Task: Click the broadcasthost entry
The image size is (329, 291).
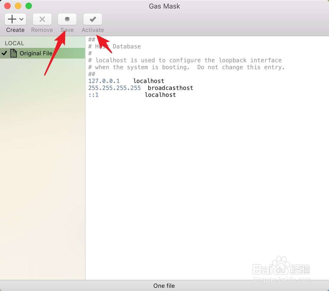Action: (170, 88)
